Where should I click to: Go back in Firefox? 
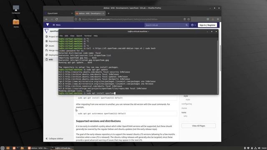point(47,19)
